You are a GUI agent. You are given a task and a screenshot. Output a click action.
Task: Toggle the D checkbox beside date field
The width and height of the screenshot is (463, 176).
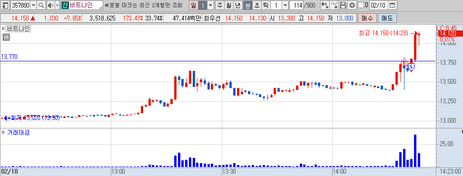361,5
